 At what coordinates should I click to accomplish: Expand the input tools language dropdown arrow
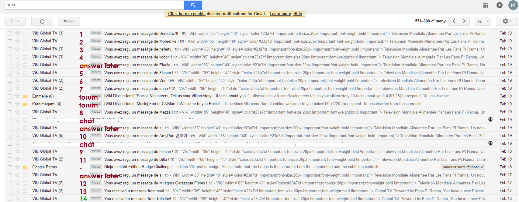click(x=488, y=22)
